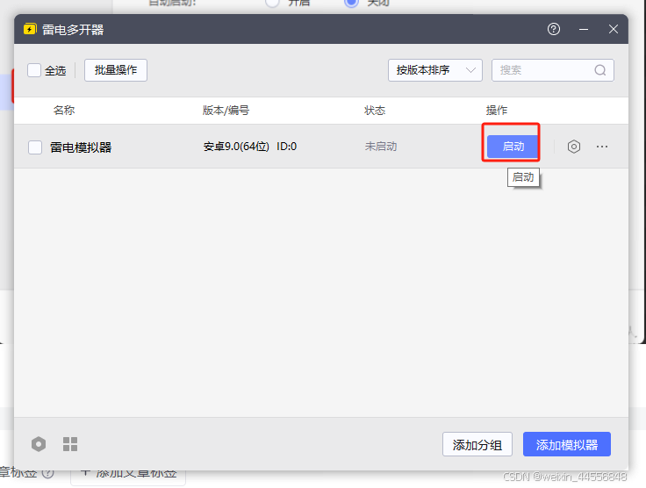Click the search magnifier icon
646x488 pixels.
point(599,70)
